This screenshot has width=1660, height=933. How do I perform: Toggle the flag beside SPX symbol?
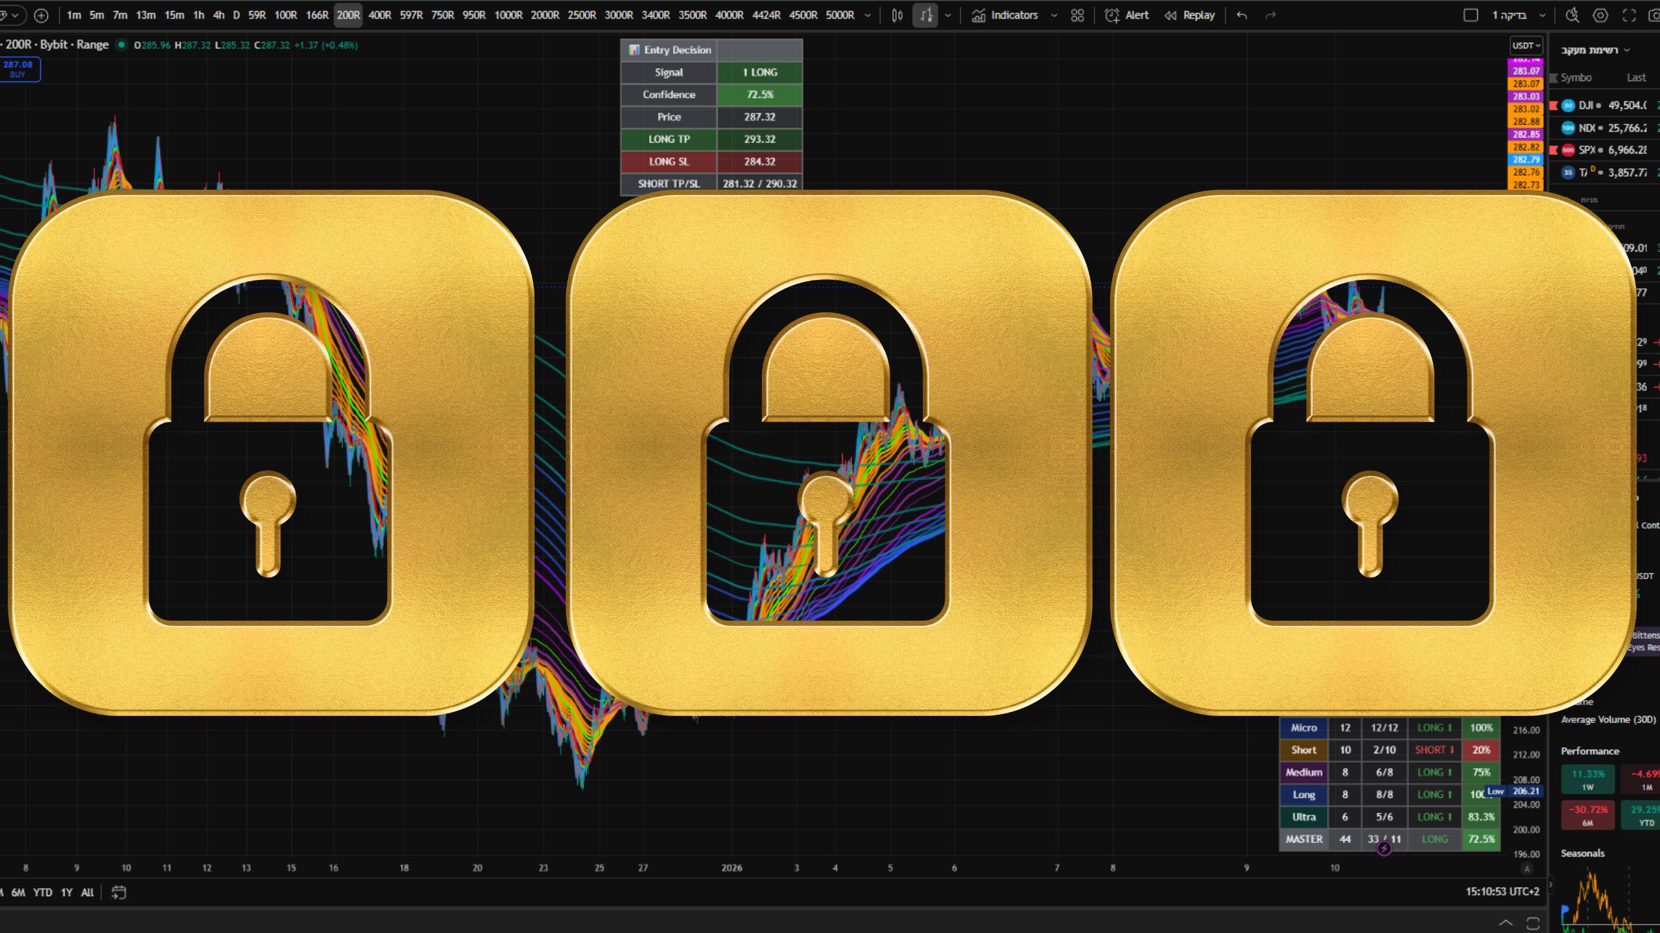[1554, 150]
